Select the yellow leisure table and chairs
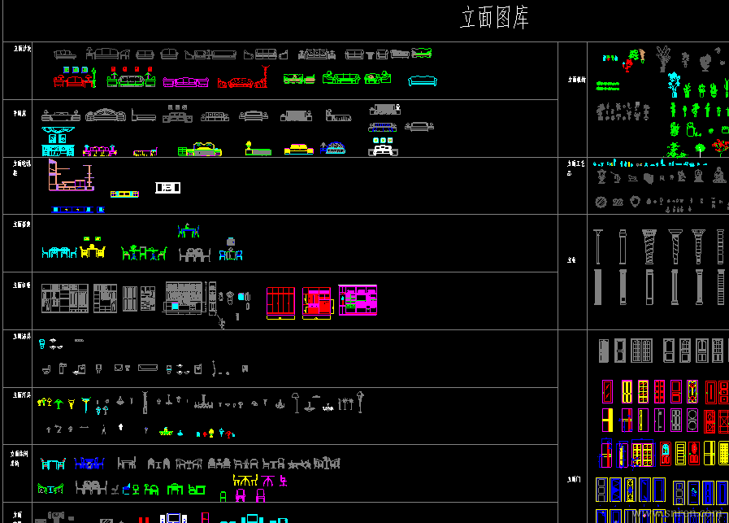Screen dimensions: 729x523 (x=245, y=480)
